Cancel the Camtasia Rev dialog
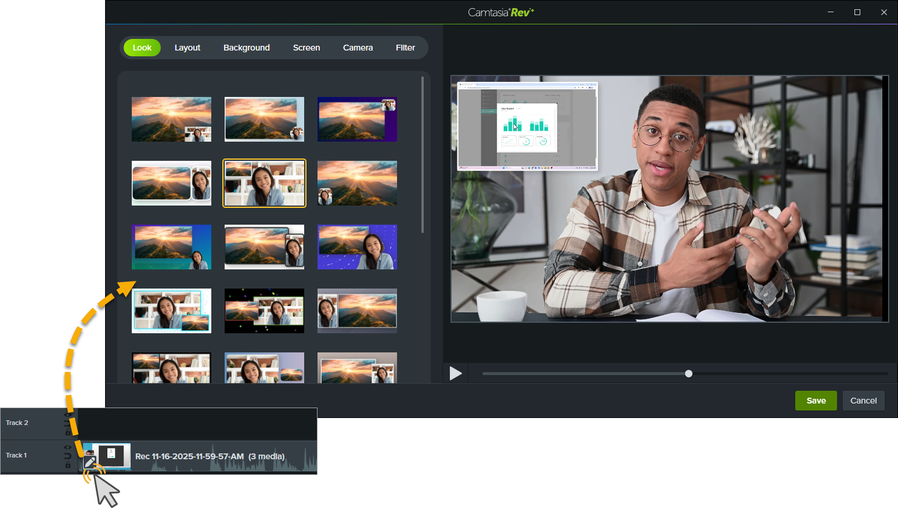 click(x=863, y=401)
